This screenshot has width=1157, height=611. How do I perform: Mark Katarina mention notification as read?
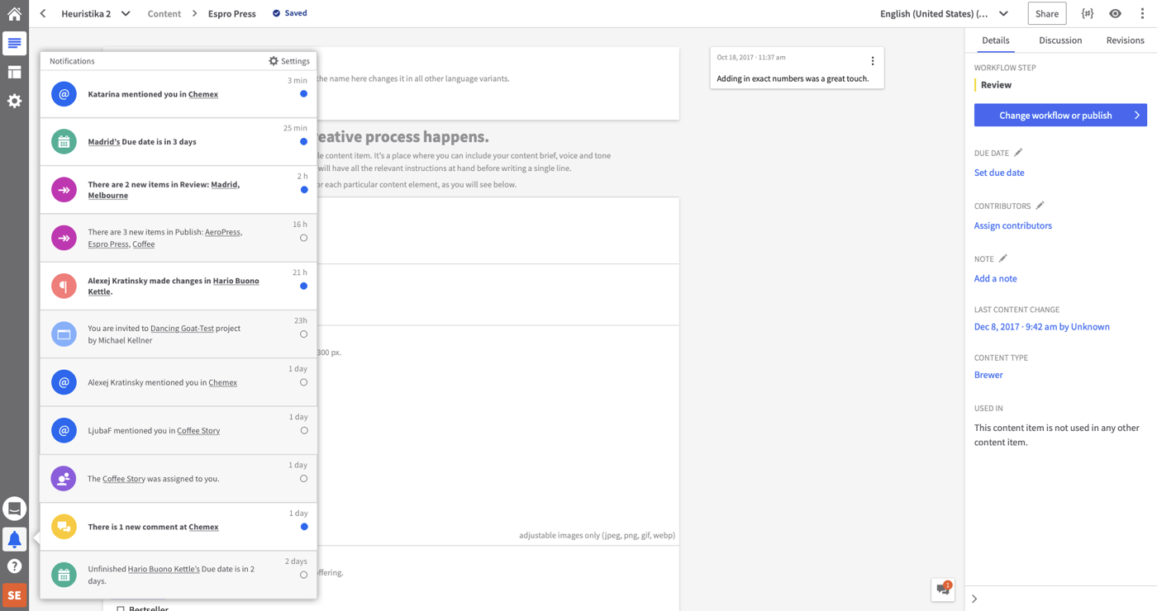pos(303,94)
